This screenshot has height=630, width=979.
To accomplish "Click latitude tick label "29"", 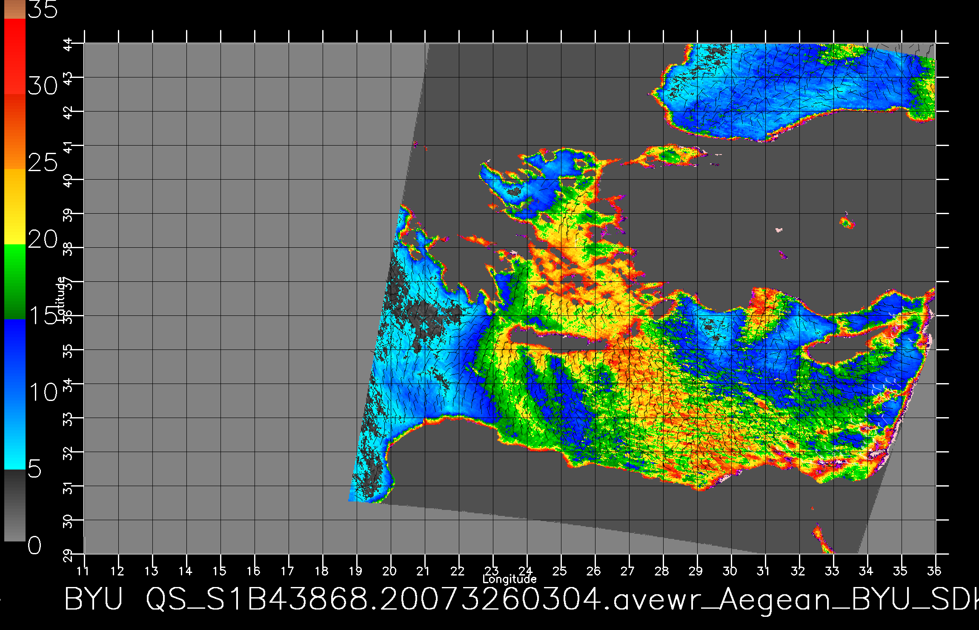I will 68,555.
